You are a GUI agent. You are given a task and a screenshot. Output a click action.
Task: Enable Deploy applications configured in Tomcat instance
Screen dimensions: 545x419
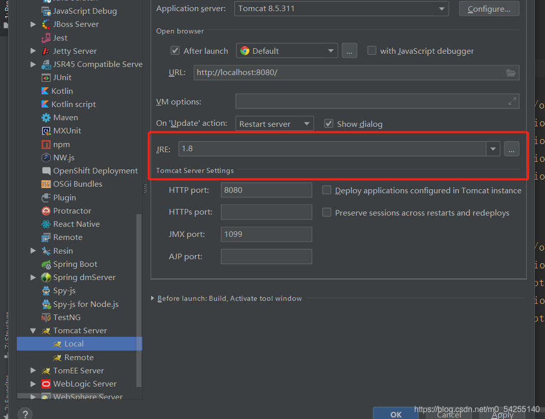pyautogui.click(x=326, y=190)
